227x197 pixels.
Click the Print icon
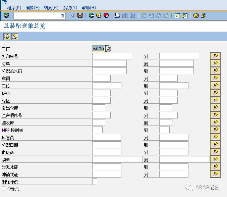coord(117,15)
